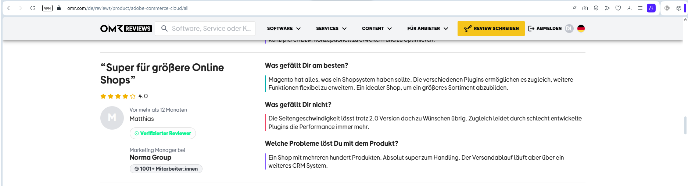
Task: Expand the Für Anbieter dropdown menu
Action: [x=427, y=29]
